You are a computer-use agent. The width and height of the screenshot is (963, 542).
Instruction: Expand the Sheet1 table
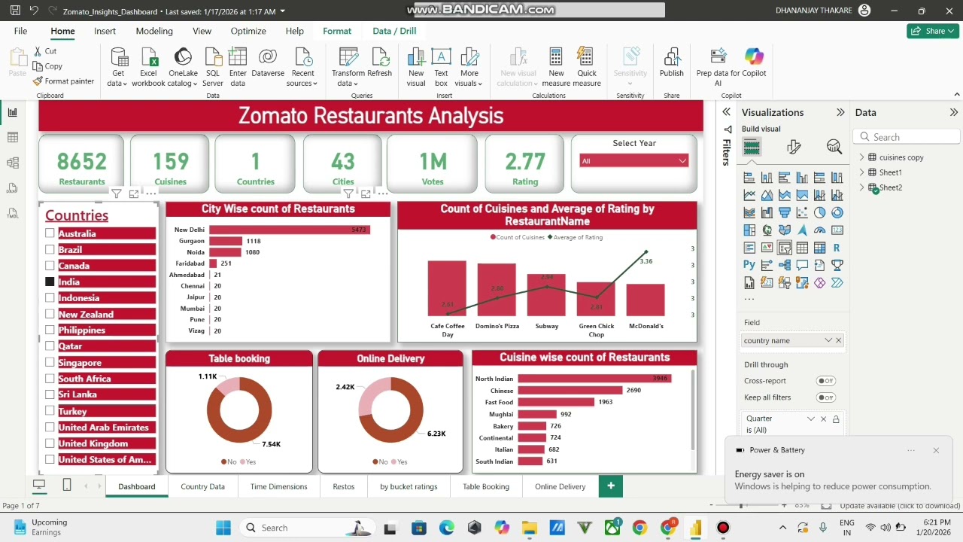(x=862, y=172)
